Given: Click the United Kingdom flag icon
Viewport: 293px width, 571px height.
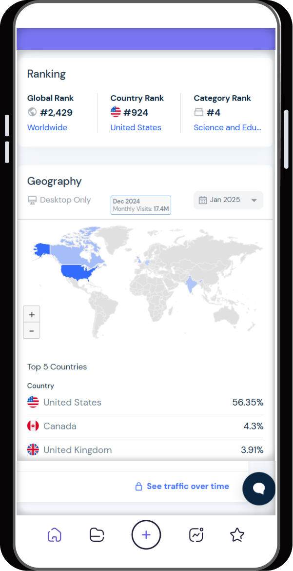Looking at the screenshot, I should (32, 449).
